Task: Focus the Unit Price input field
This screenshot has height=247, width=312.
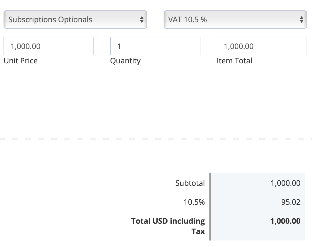Action: [49, 46]
